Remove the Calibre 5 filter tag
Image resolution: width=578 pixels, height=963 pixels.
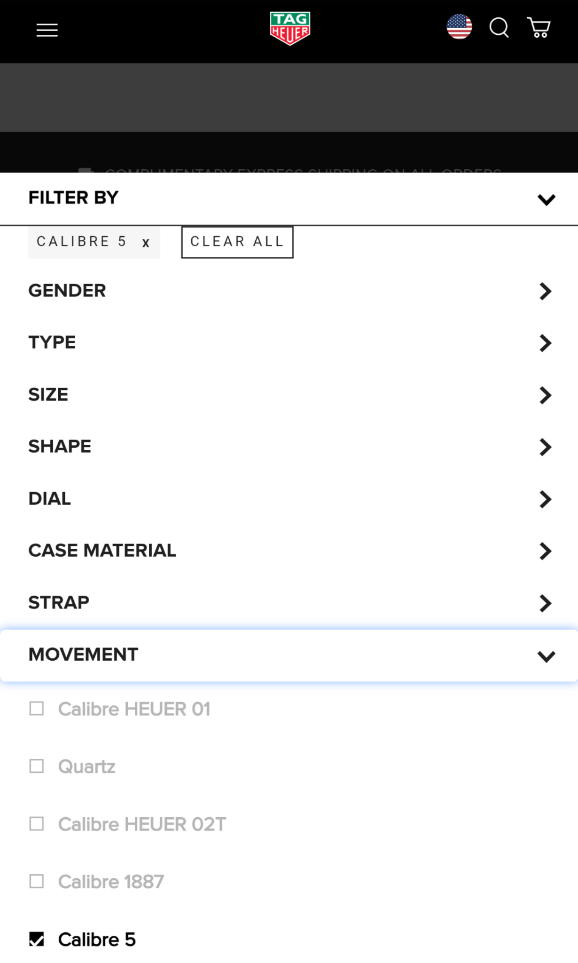[x=146, y=243]
